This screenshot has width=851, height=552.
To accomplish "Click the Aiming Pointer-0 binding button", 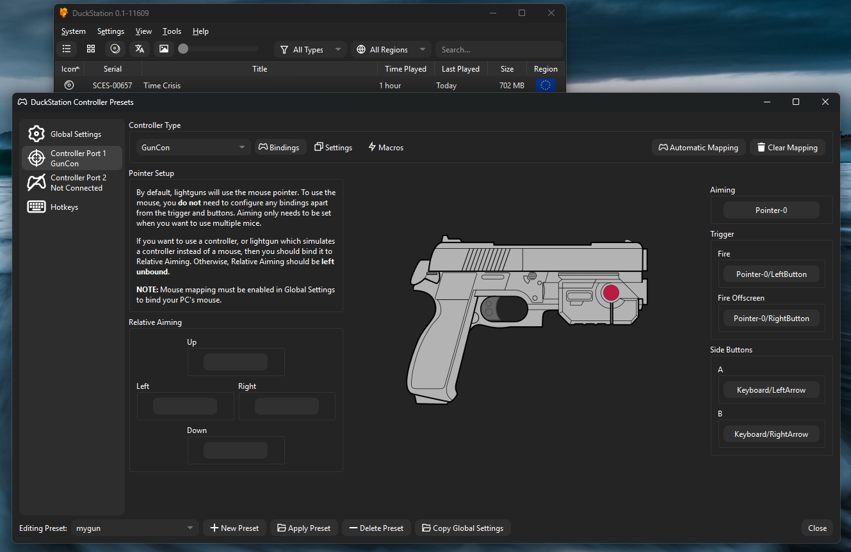I will click(x=772, y=210).
